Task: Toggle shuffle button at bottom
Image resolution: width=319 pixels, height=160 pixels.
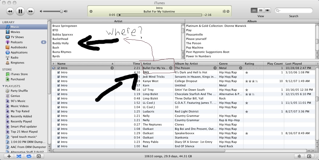Action: click(x=19, y=156)
